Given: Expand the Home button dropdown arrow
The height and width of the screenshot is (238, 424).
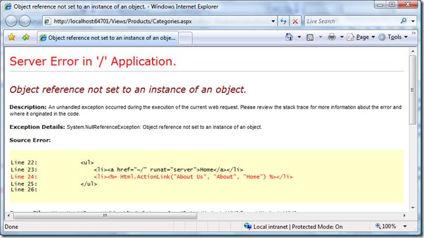Looking at the screenshot, I should pos(299,37).
